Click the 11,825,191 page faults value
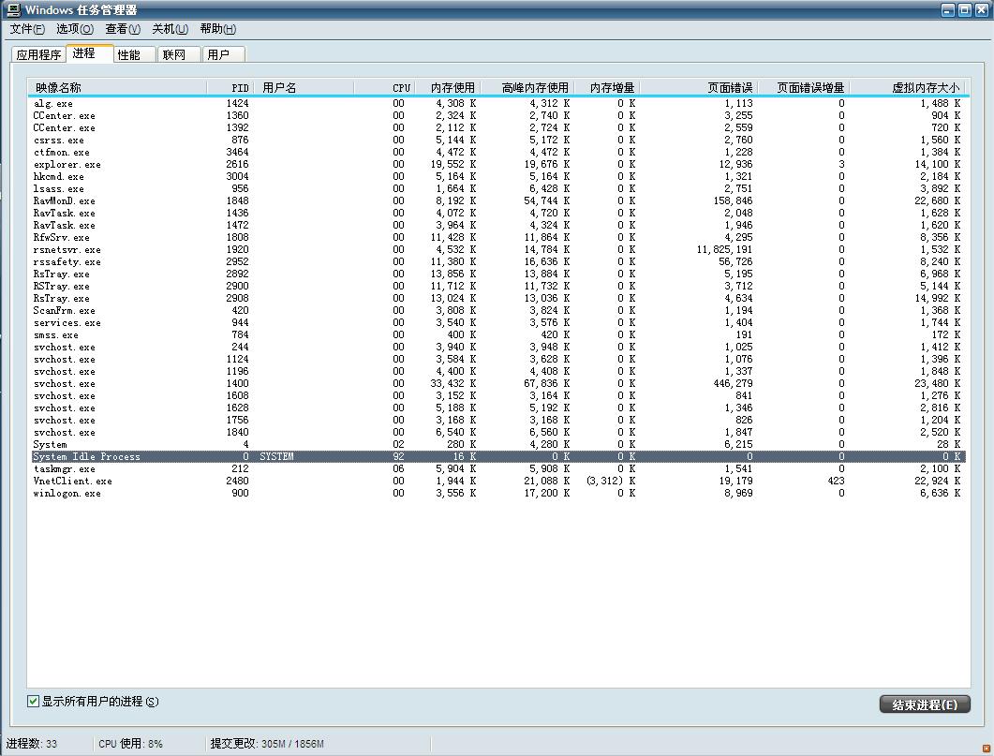Image resolution: width=994 pixels, height=756 pixels. coord(724,250)
